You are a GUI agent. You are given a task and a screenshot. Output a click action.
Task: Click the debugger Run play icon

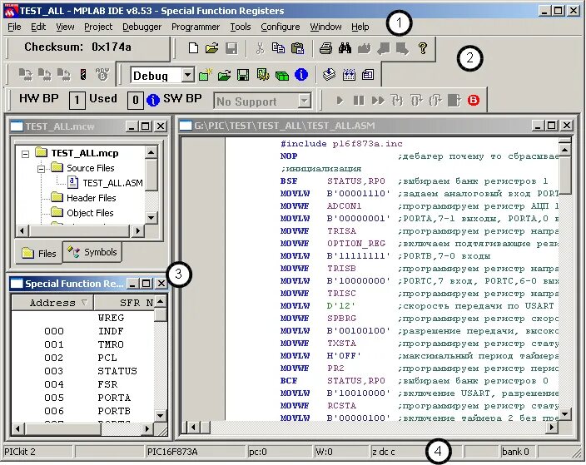point(340,101)
